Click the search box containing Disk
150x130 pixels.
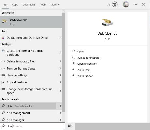pyautogui.click(x=33, y=126)
